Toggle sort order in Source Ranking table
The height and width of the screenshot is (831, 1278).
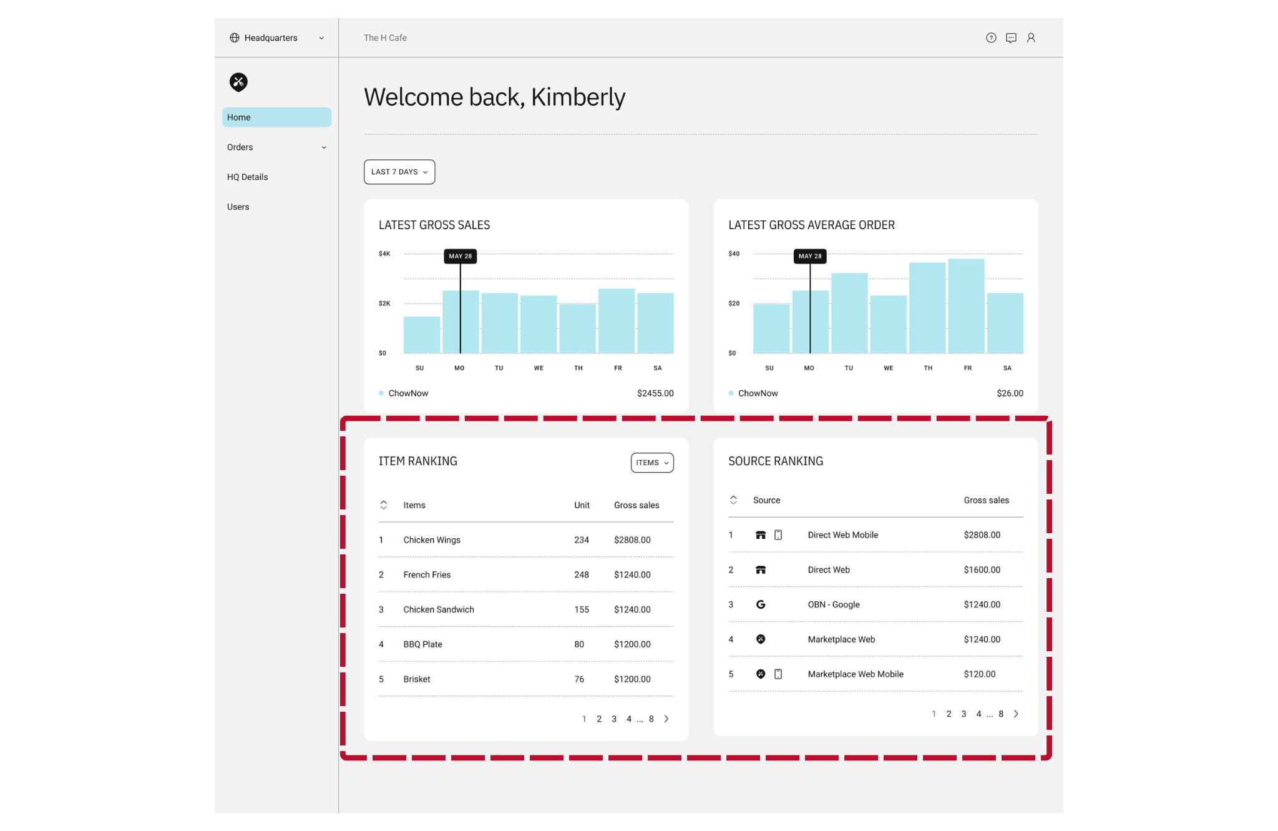(x=733, y=500)
